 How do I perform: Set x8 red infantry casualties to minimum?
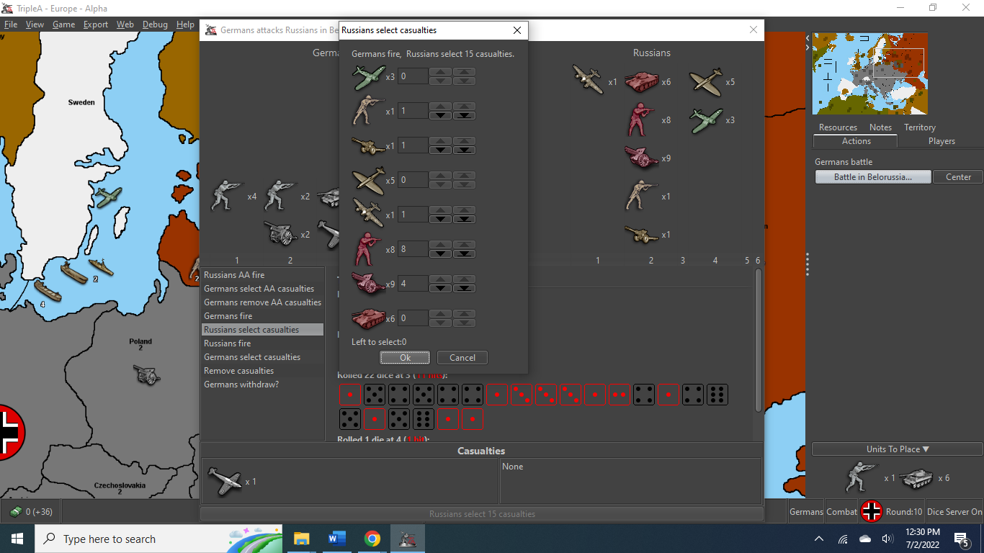pyautogui.click(x=465, y=253)
